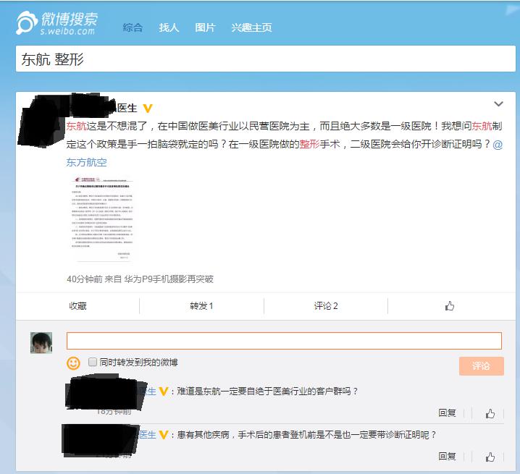Viewport: 520px width, 474px height.
Task: Open the emoji smiley picker
Action: click(x=73, y=363)
